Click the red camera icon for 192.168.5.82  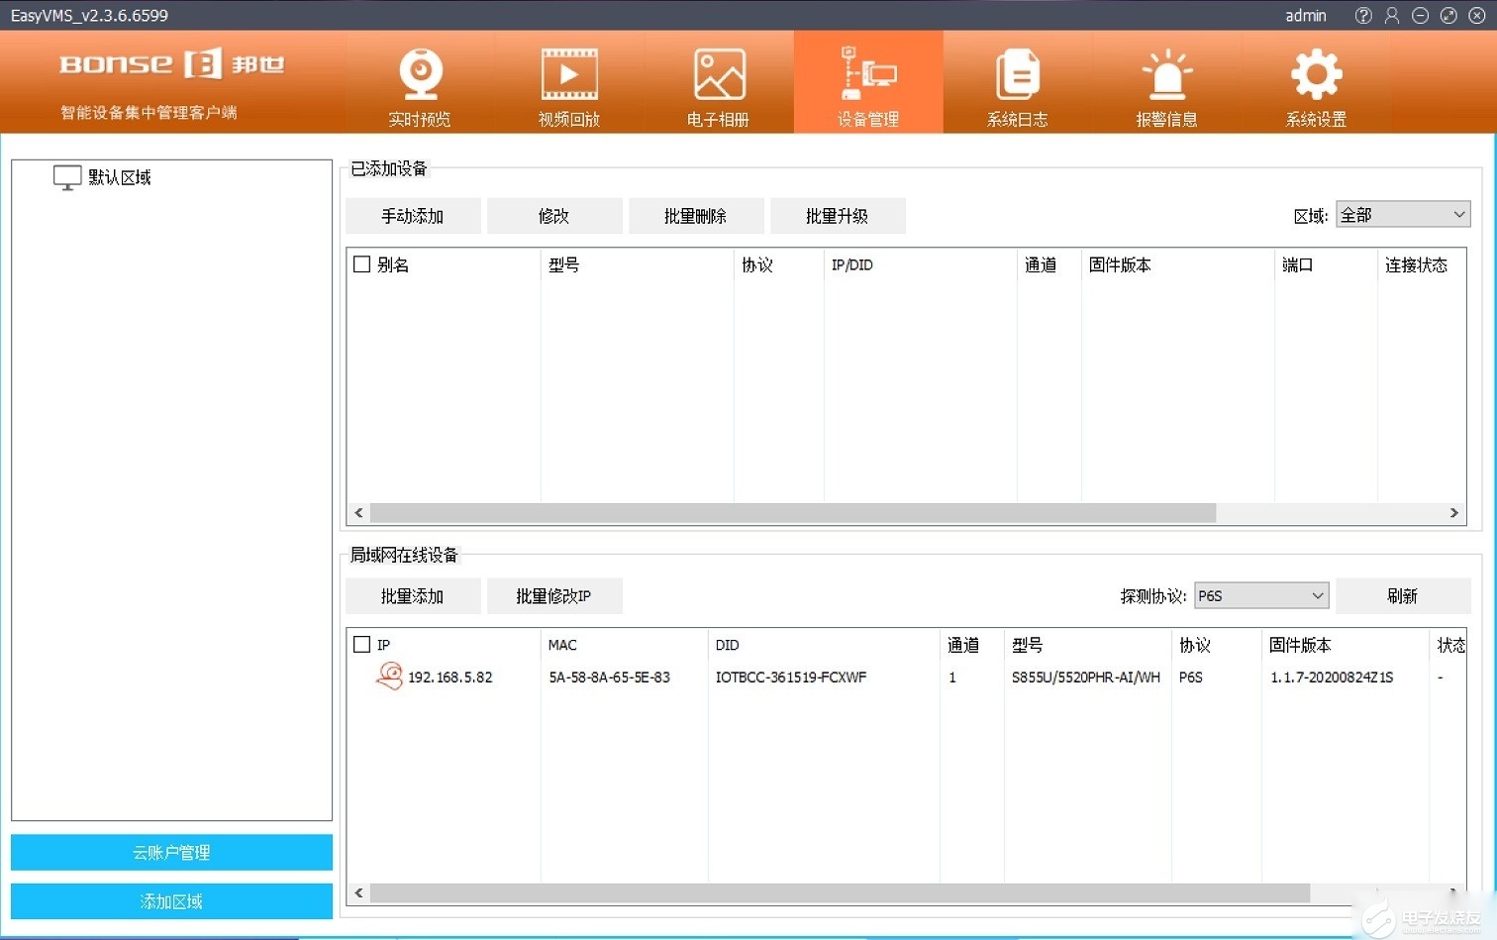point(390,677)
